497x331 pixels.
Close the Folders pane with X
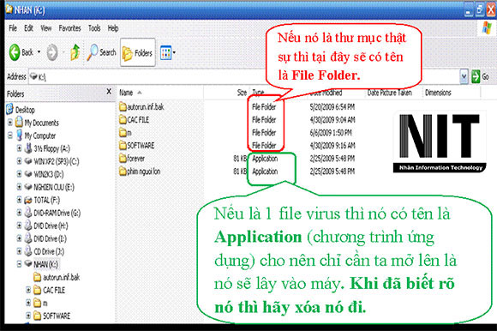109,92
